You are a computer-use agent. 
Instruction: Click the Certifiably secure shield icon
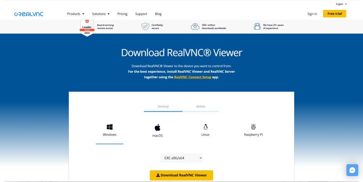pos(145,26)
